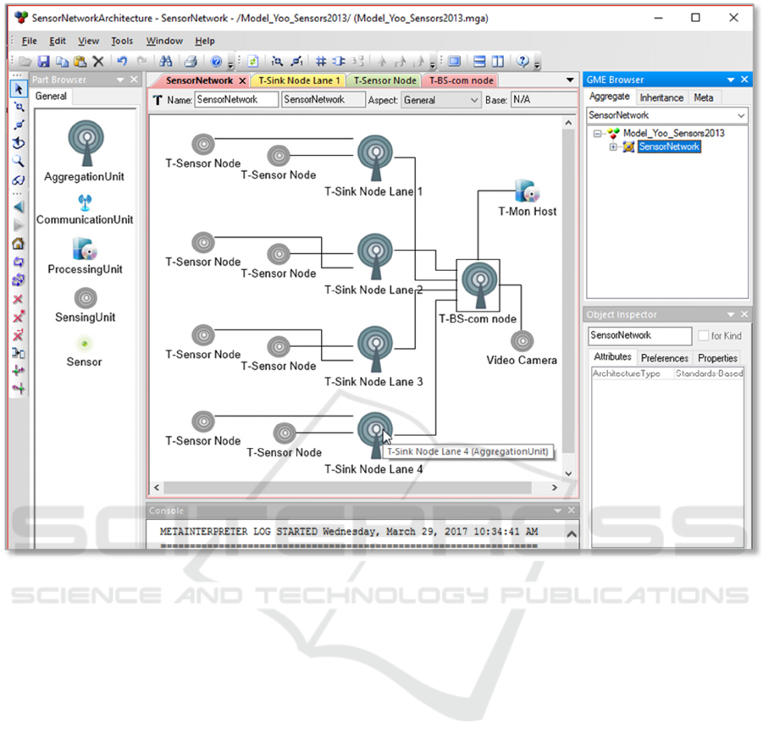The width and height of the screenshot is (763, 751).
Task: Select ProcessingUnit part in Part Browser
Action: [85, 250]
